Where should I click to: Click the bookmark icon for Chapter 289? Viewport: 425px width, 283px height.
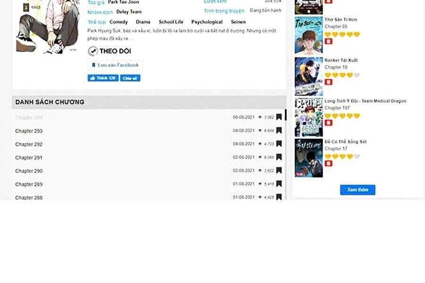point(279,184)
